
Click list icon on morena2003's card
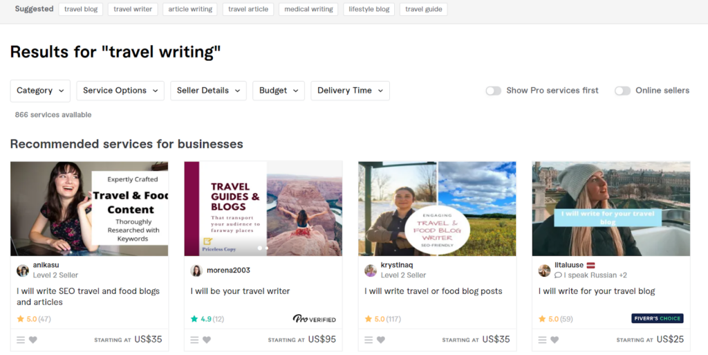(x=195, y=340)
